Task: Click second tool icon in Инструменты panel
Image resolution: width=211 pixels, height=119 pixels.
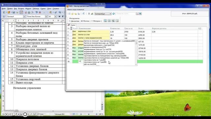Action: [109, 21]
